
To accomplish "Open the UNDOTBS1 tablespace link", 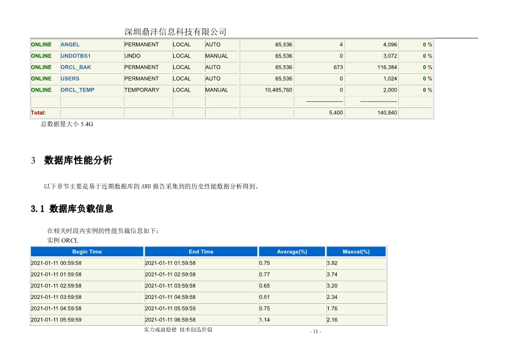I will pyautogui.click(x=76, y=56).
